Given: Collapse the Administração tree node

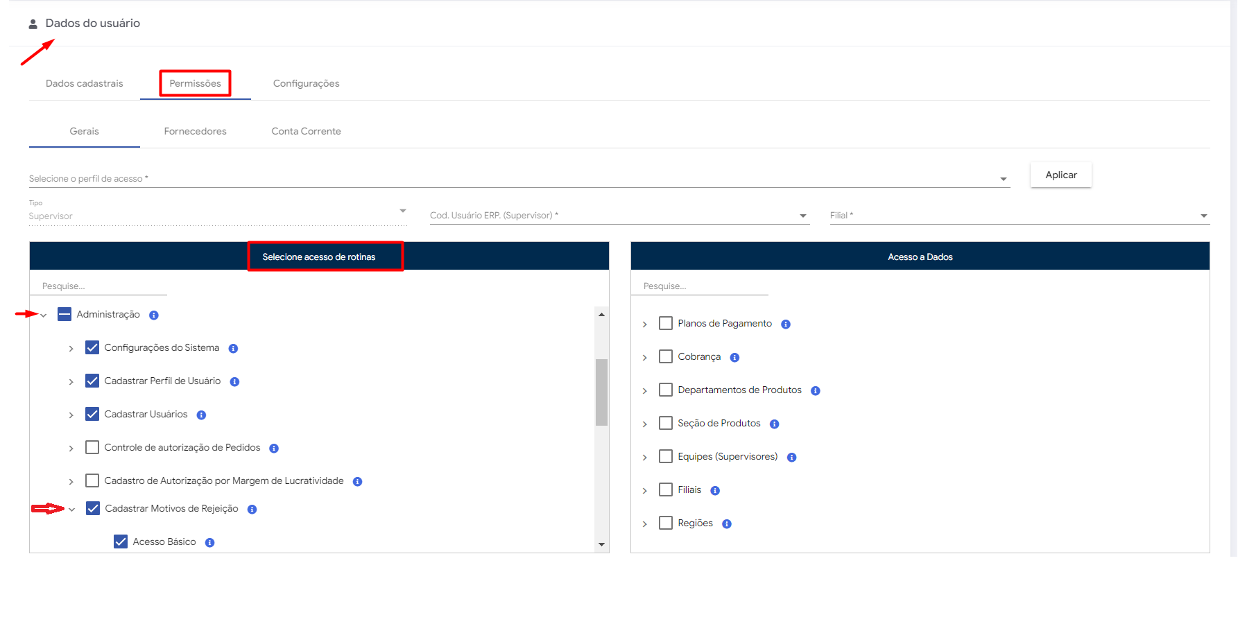Looking at the screenshot, I should tap(44, 315).
